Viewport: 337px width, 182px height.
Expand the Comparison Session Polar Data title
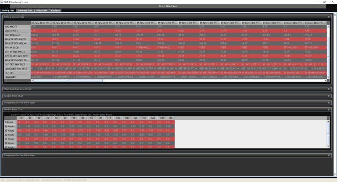pyautogui.click(x=19, y=155)
